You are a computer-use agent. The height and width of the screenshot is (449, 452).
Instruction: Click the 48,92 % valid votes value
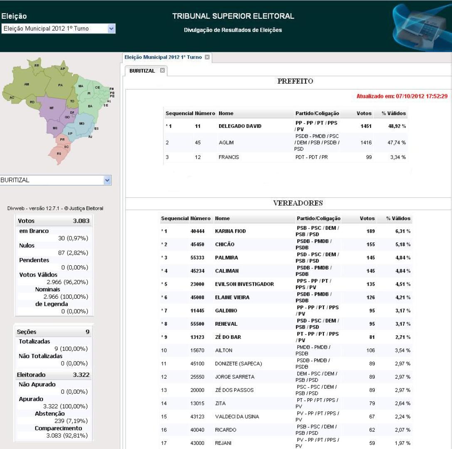pyautogui.click(x=397, y=126)
